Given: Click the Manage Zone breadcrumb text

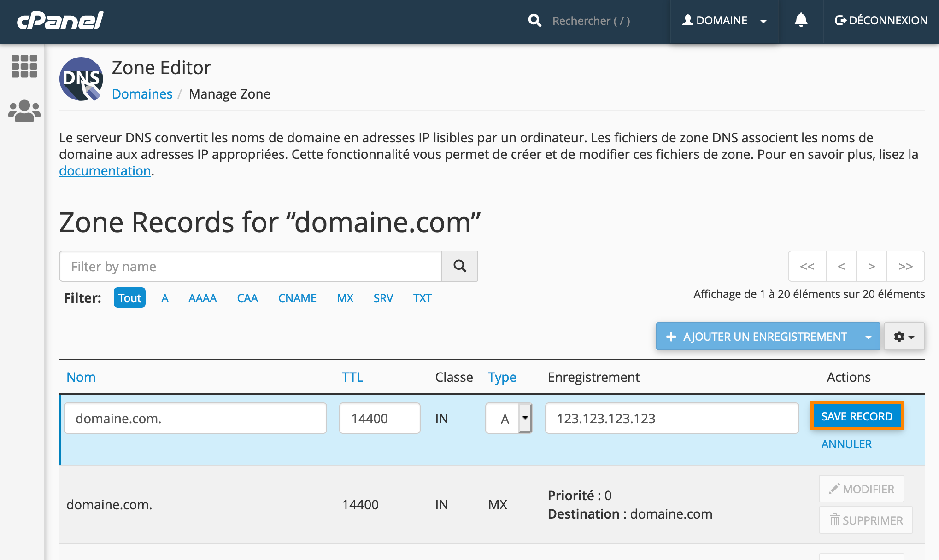Looking at the screenshot, I should point(229,94).
